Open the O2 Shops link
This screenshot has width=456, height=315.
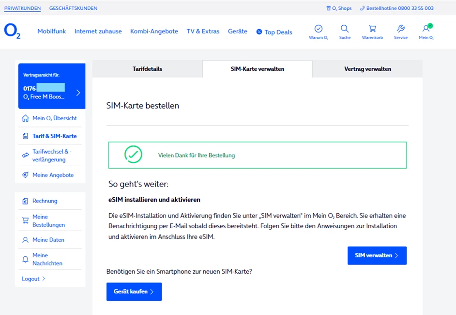point(342,8)
